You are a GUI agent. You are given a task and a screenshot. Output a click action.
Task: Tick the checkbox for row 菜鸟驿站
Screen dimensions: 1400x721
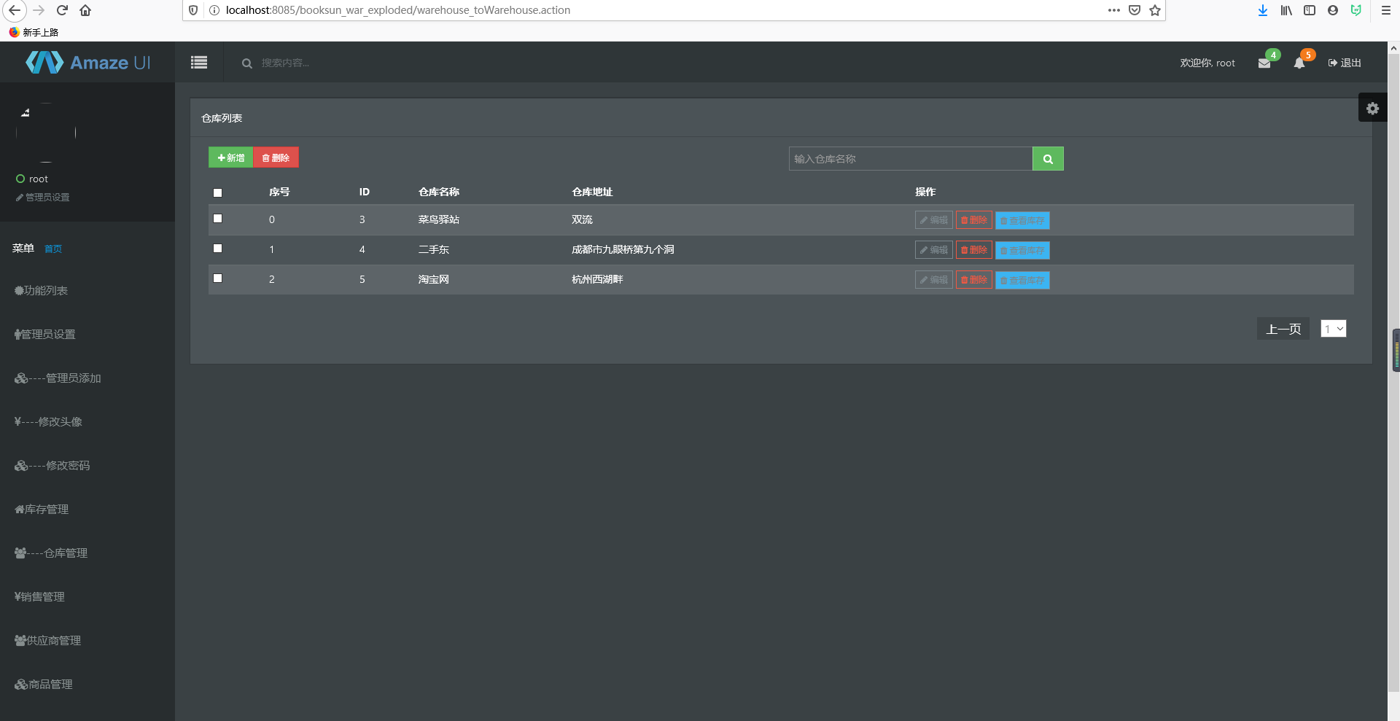click(217, 218)
